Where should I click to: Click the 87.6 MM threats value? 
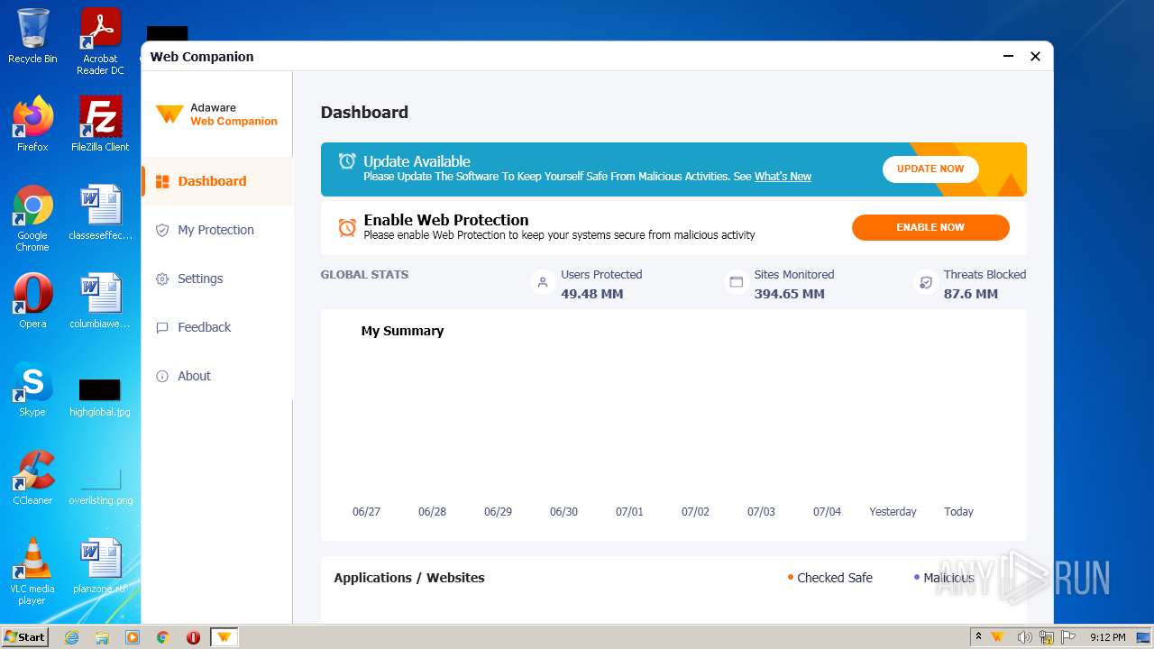pos(971,294)
